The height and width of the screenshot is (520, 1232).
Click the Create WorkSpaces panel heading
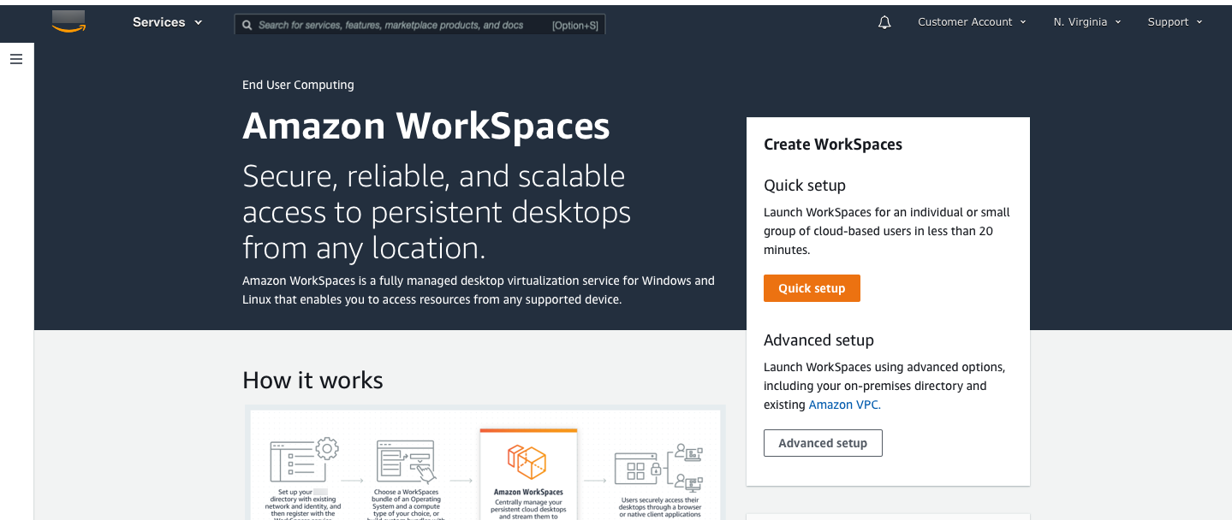[832, 145]
